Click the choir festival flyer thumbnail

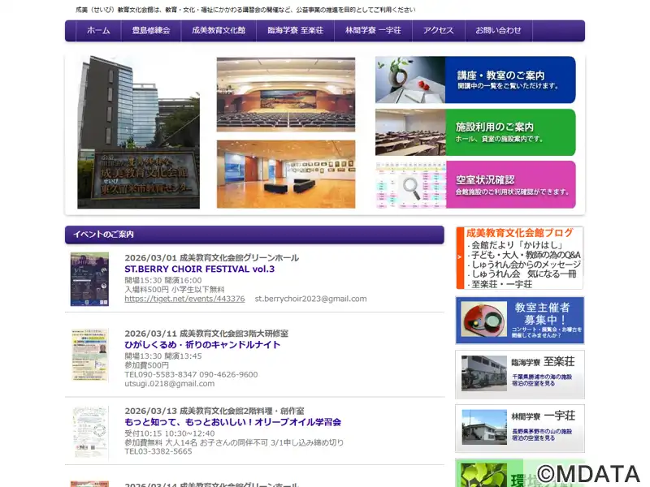(x=89, y=279)
